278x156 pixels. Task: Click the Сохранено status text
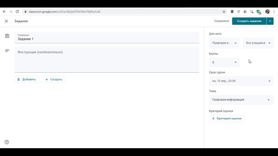tap(222, 21)
